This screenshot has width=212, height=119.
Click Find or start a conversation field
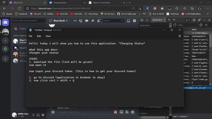[29, 20]
